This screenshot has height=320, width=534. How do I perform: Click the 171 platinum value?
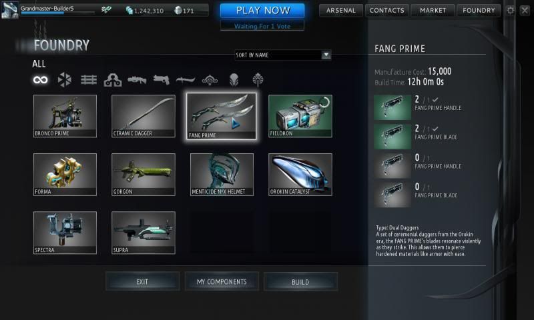coord(188,11)
